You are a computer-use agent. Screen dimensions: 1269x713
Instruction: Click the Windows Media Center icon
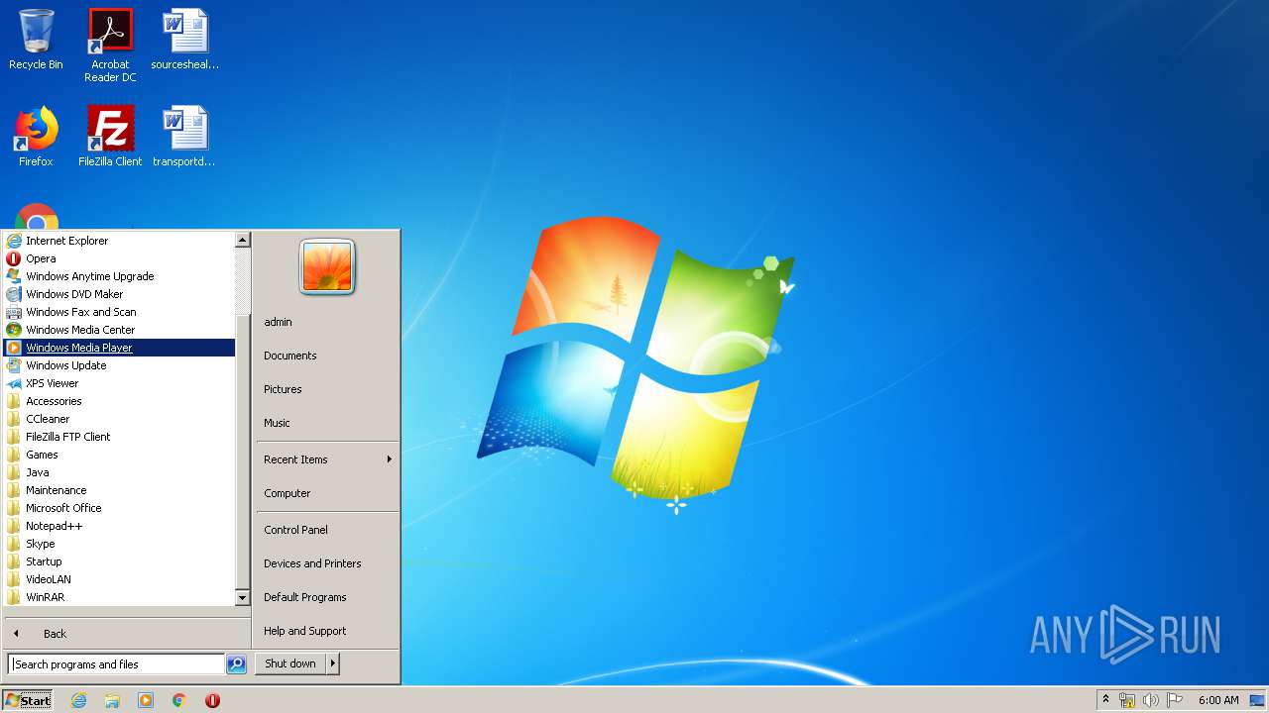coord(14,330)
